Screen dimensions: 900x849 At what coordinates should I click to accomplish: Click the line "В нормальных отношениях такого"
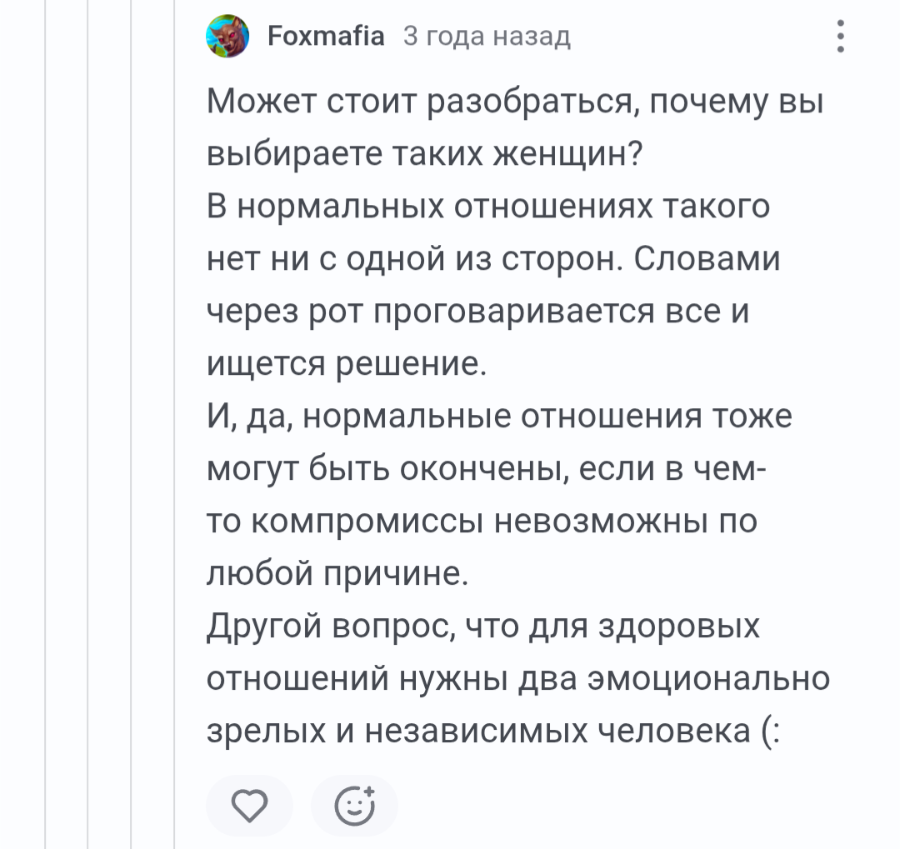[487, 207]
